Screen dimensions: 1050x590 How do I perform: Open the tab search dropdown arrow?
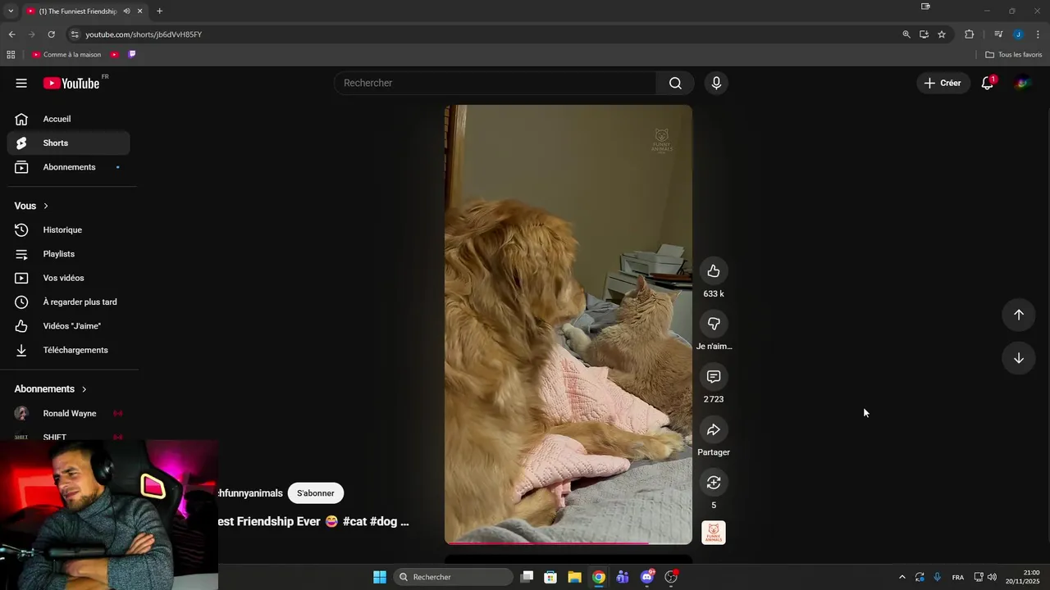11,11
